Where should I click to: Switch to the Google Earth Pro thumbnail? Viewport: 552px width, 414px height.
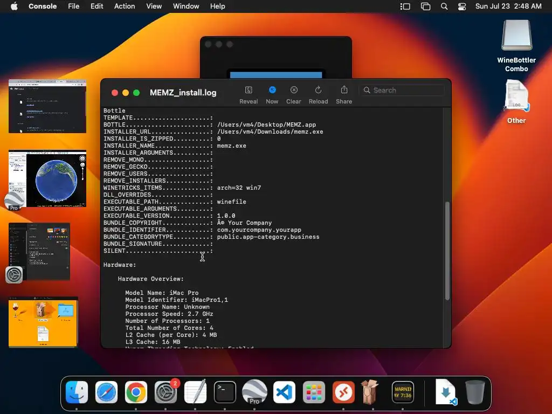coord(47,178)
